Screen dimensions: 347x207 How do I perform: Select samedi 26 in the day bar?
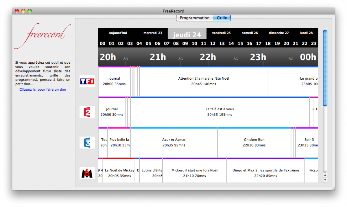(250, 33)
